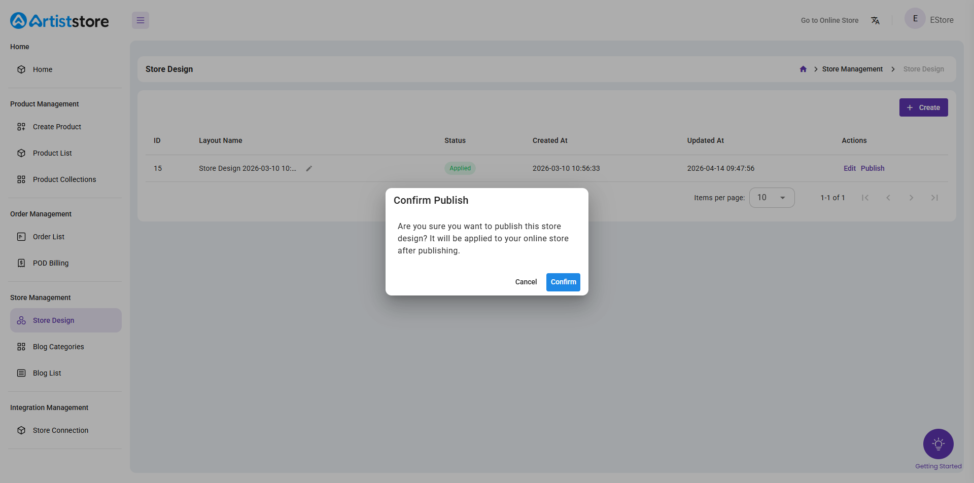The height and width of the screenshot is (483, 974).
Task: Click the Artiststore logo
Action: pyautogui.click(x=59, y=21)
